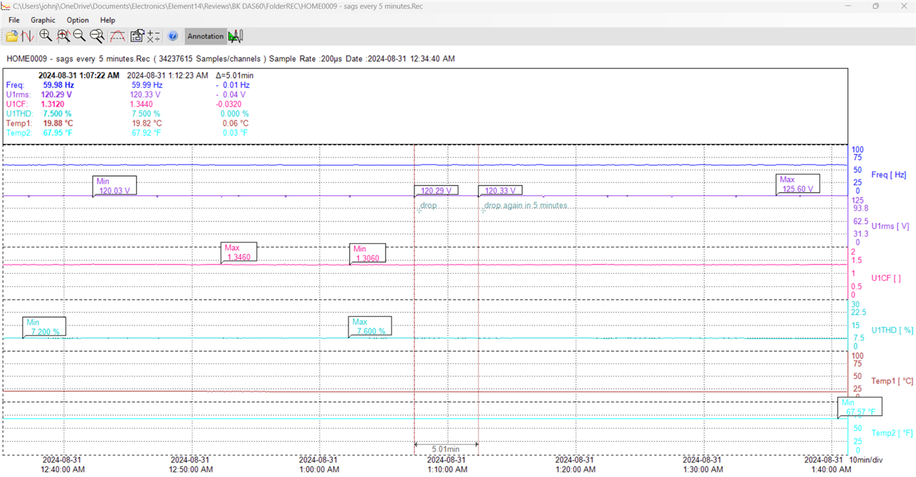Open the Help menu
This screenshot has height=477, width=916.
(107, 20)
